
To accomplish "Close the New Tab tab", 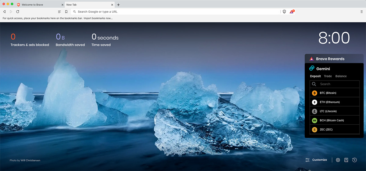I will tap(112, 5).
